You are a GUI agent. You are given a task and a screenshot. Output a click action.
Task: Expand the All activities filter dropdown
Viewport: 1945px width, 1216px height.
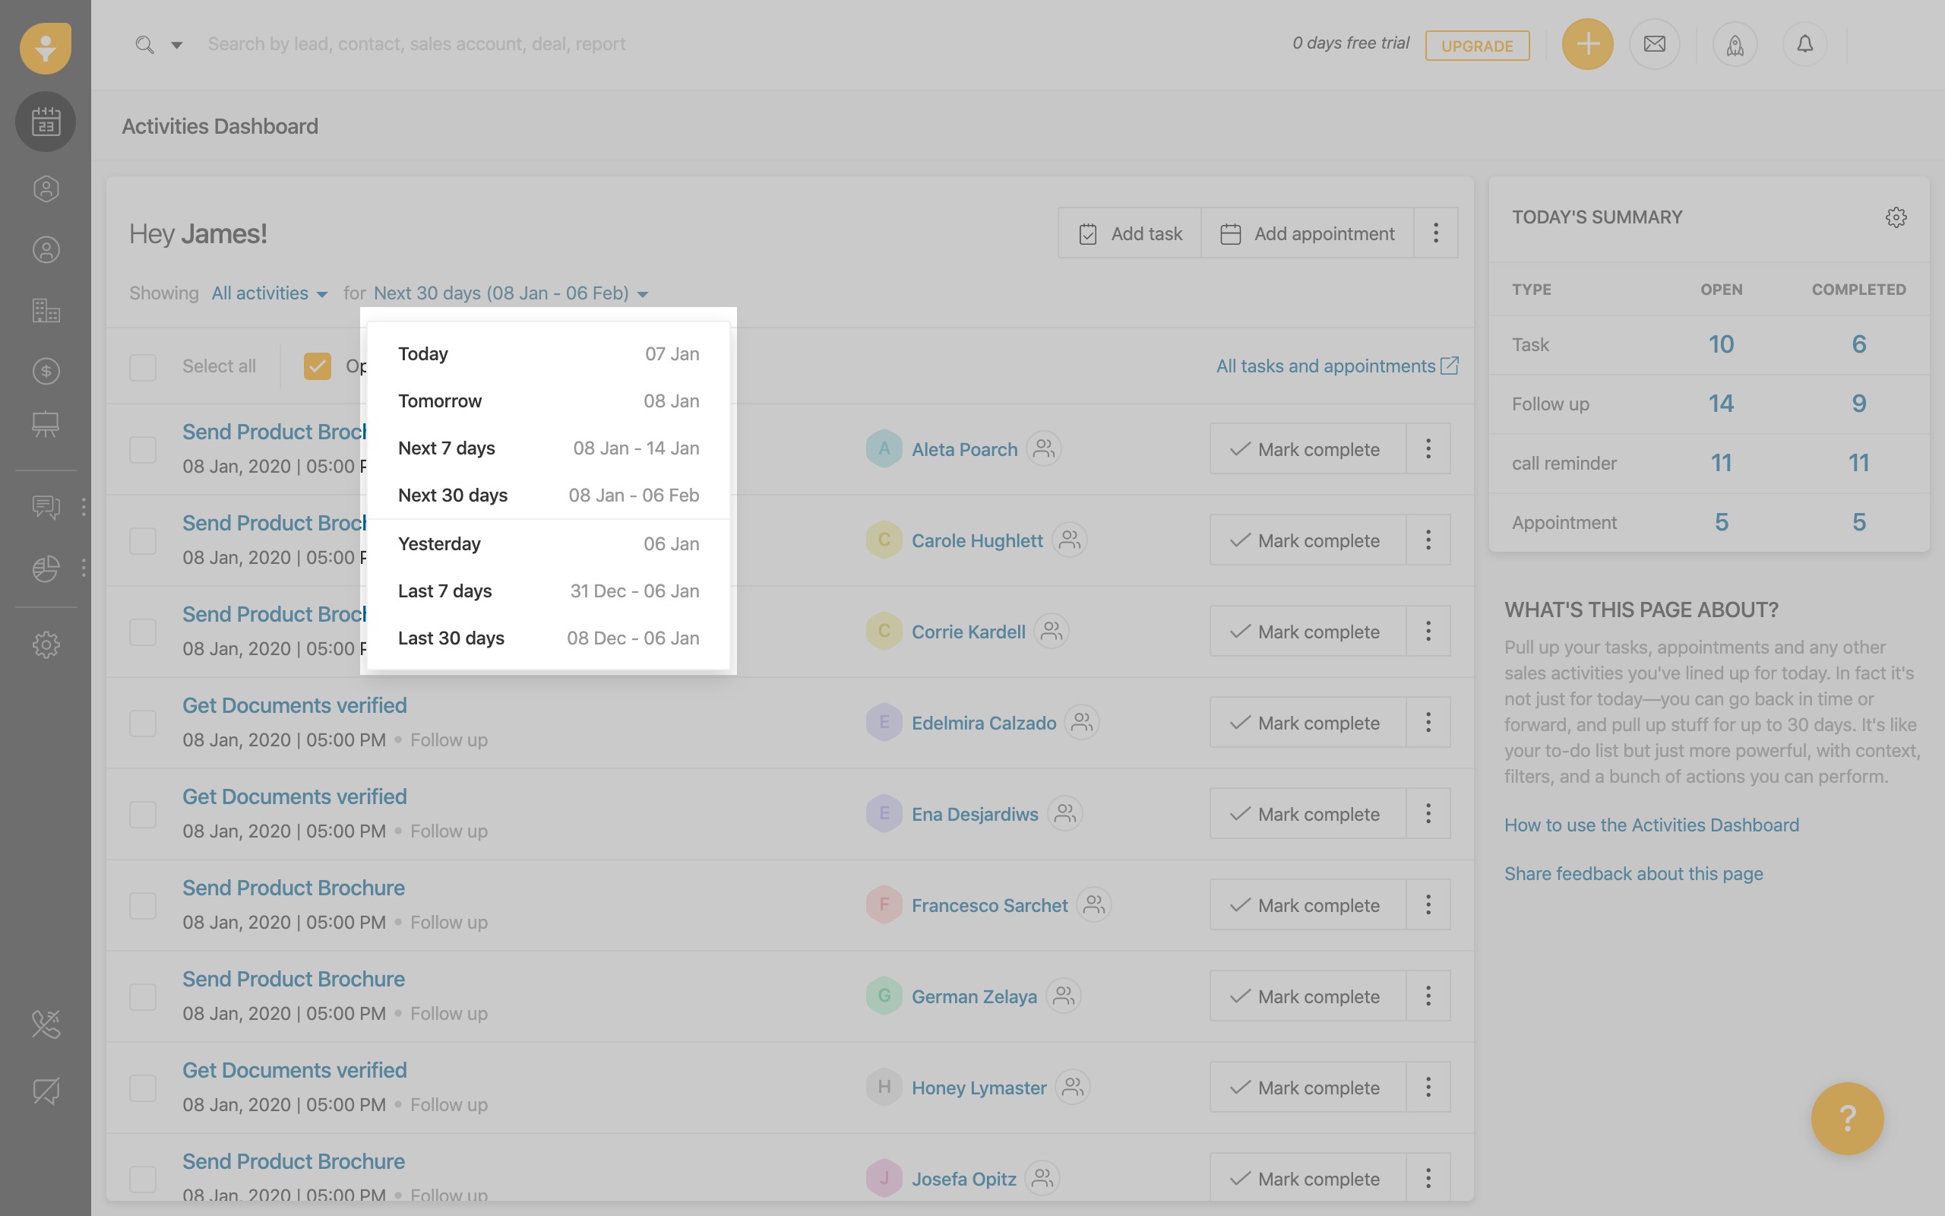click(269, 293)
